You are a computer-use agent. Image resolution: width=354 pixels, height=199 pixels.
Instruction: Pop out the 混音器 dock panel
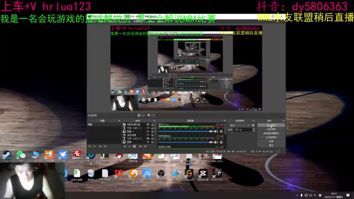[224, 121]
